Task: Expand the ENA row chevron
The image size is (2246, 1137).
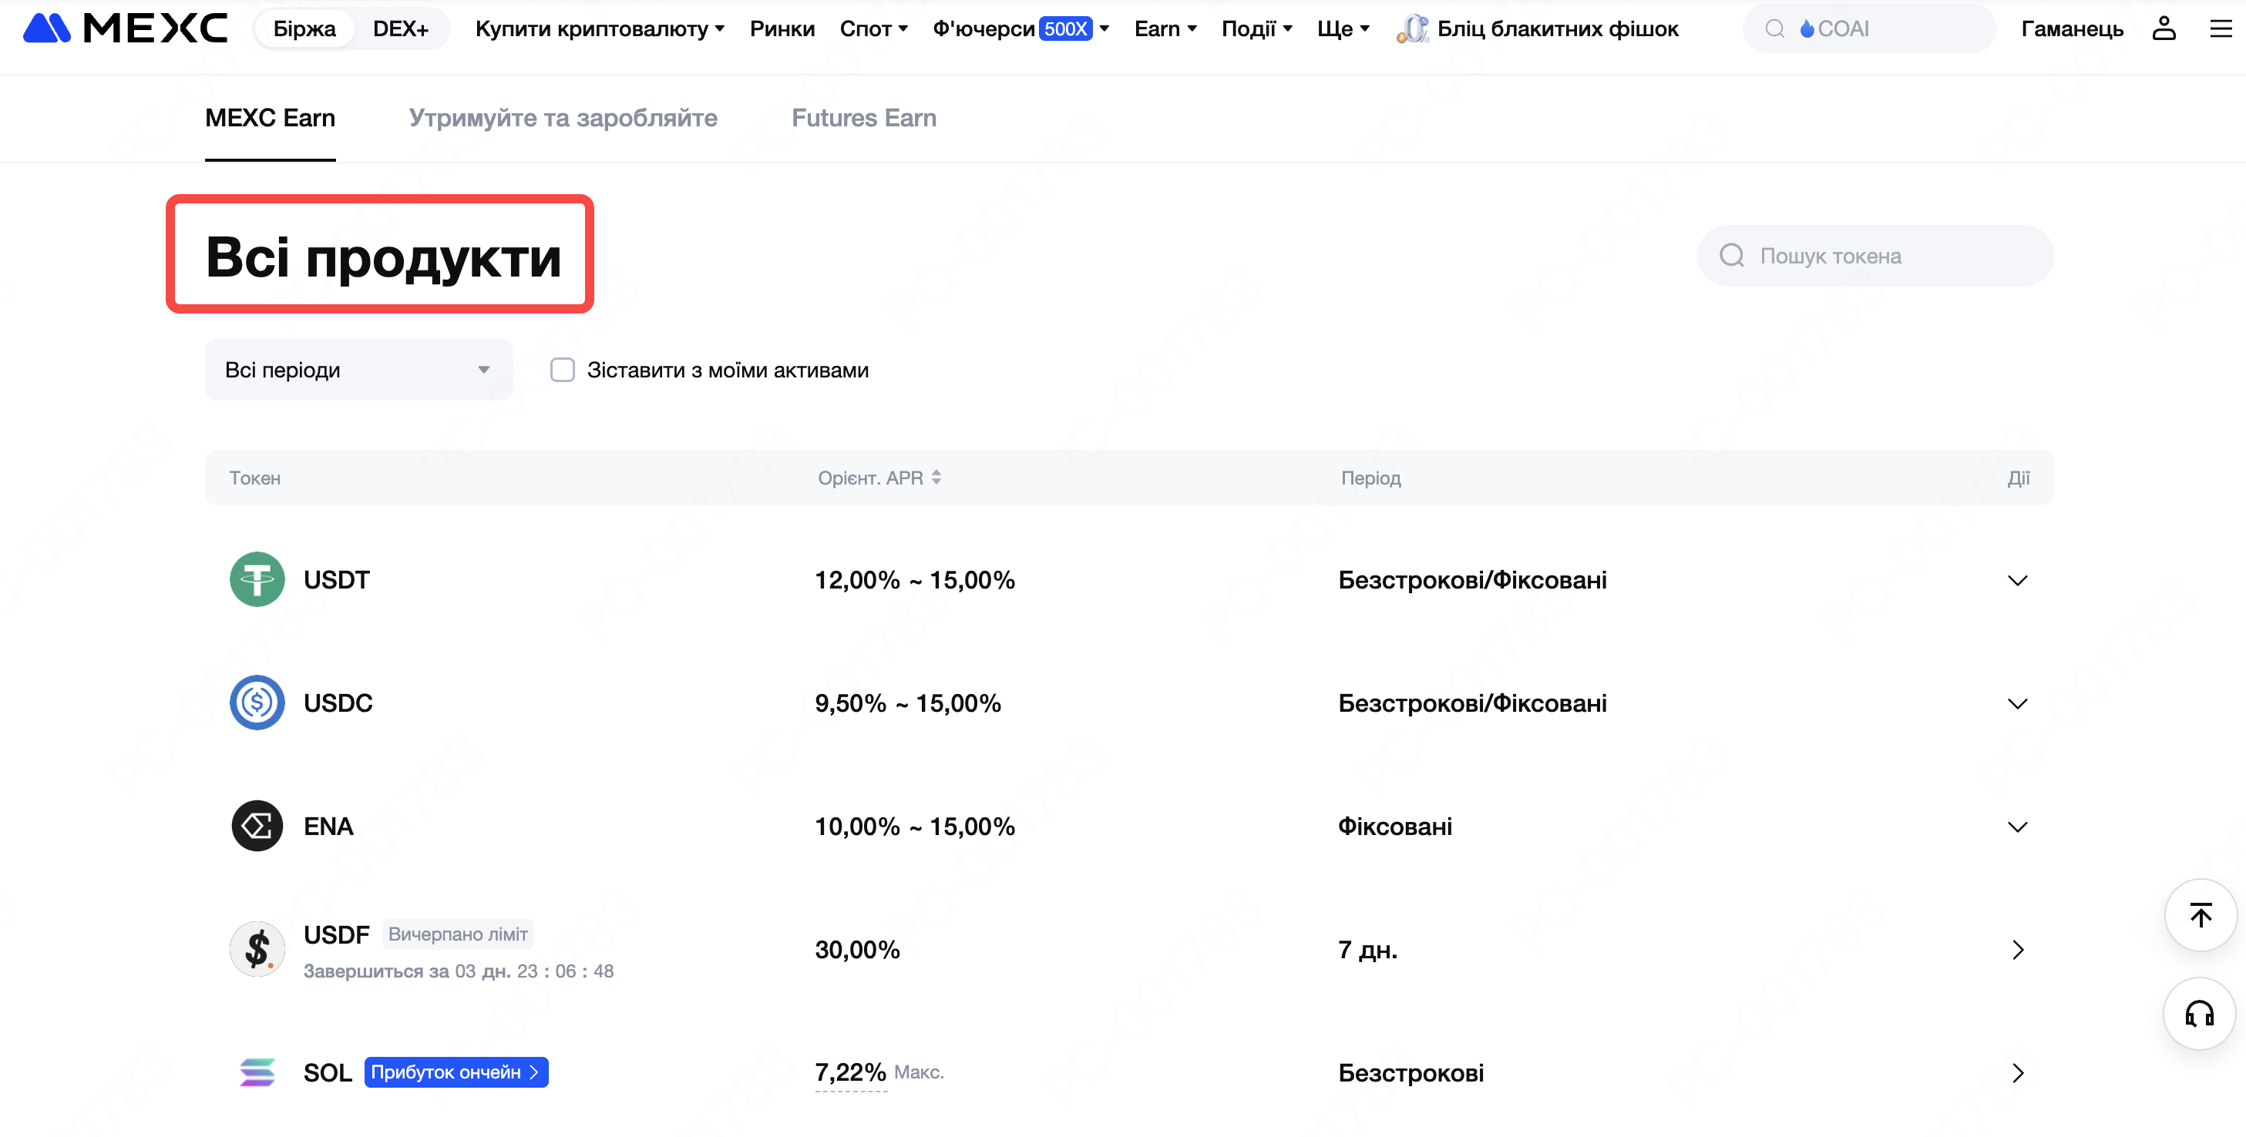Action: [2016, 826]
